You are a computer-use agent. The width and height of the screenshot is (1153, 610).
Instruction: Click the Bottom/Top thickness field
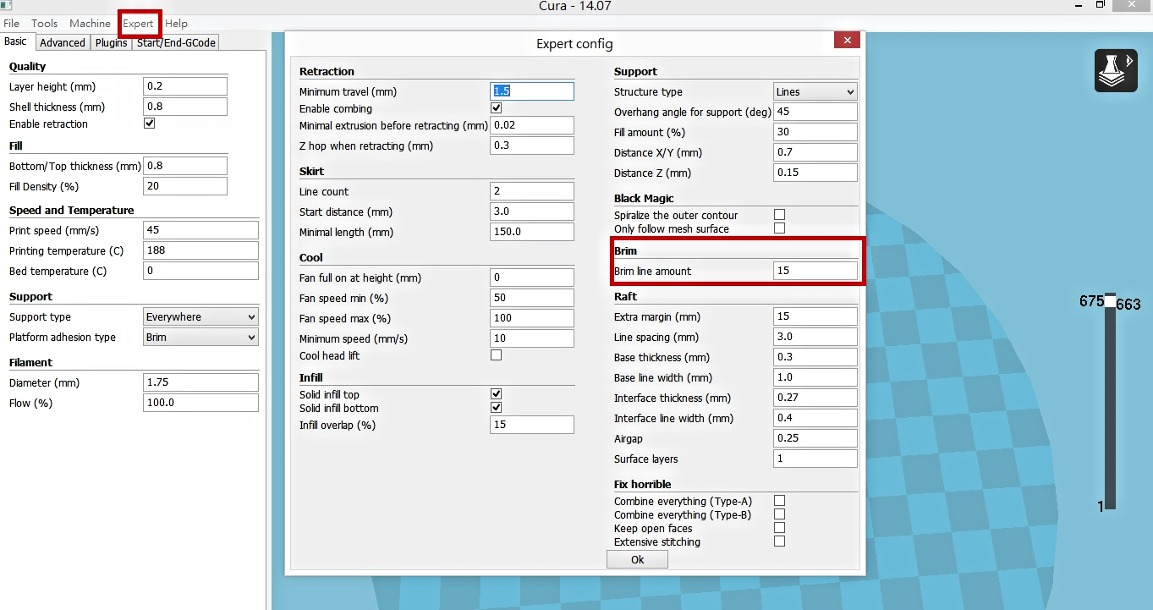pyautogui.click(x=185, y=166)
